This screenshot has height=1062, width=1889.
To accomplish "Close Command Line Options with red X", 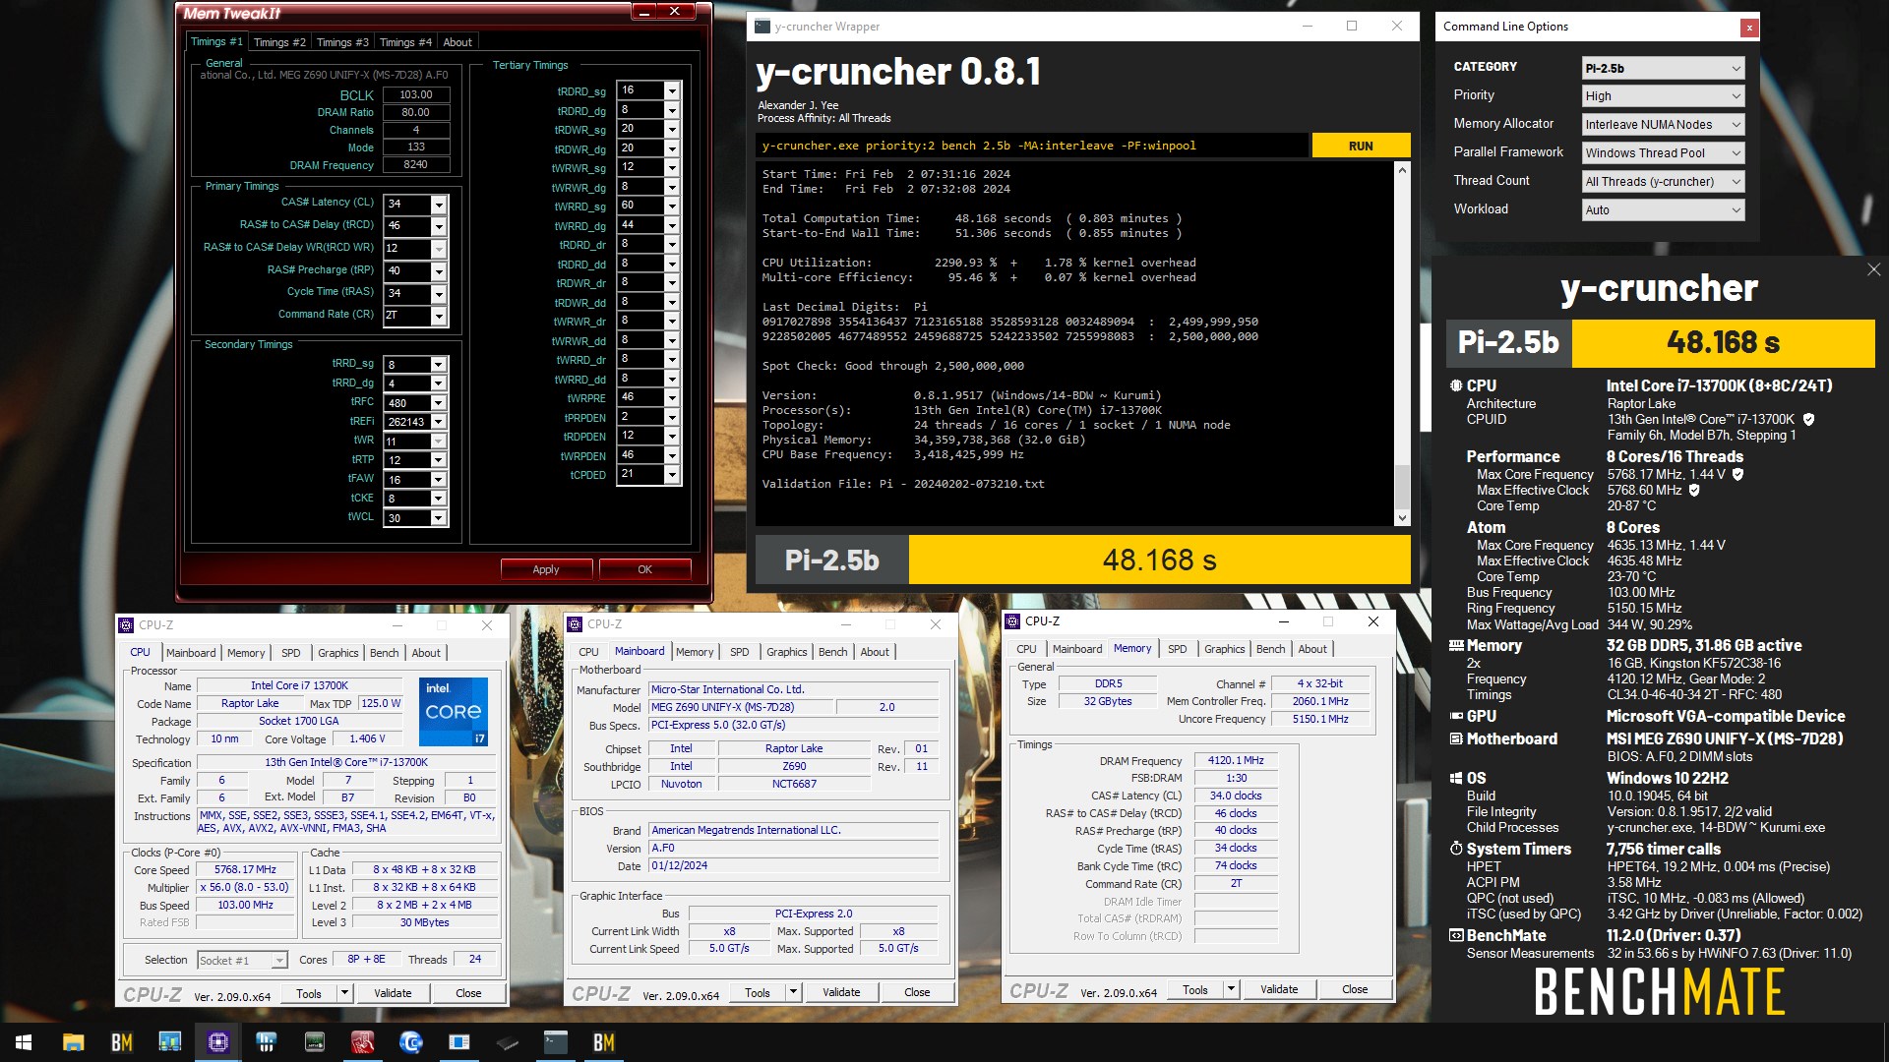I will [x=1749, y=28].
